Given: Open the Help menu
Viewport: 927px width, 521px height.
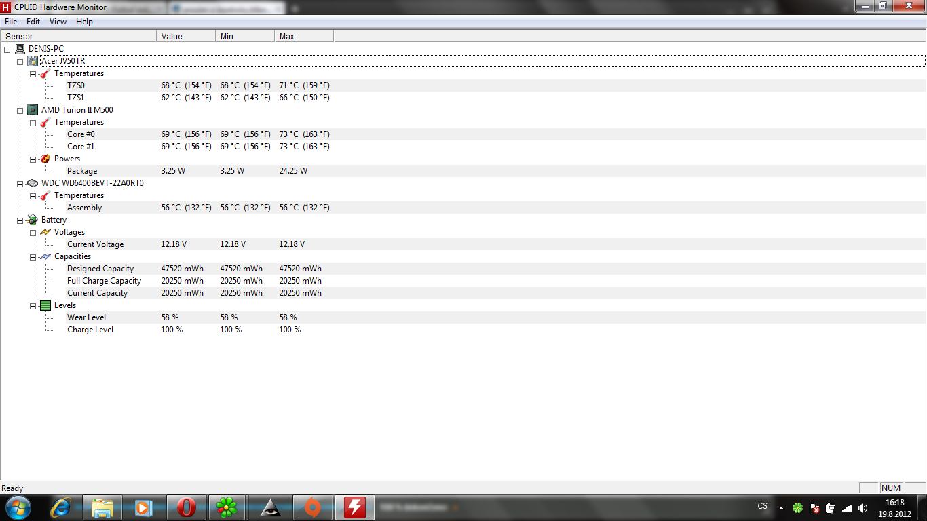Looking at the screenshot, I should click(84, 22).
